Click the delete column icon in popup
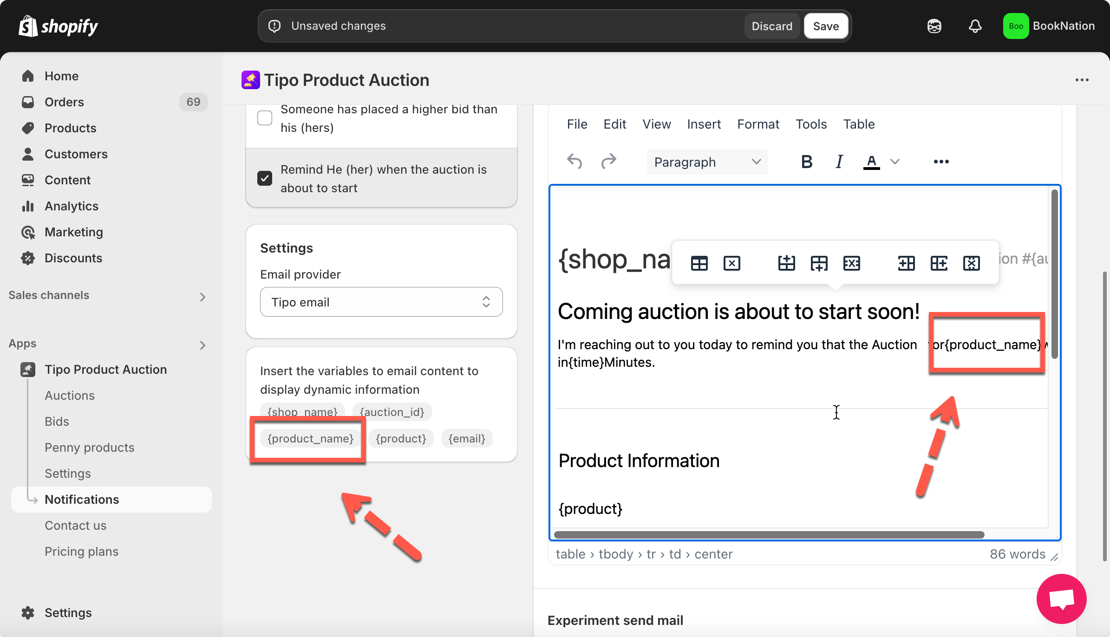This screenshot has height=637, width=1110. point(971,263)
